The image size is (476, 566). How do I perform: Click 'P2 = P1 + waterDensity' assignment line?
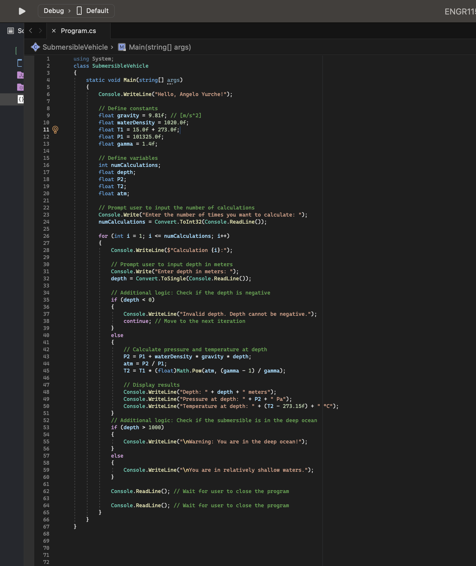click(187, 357)
